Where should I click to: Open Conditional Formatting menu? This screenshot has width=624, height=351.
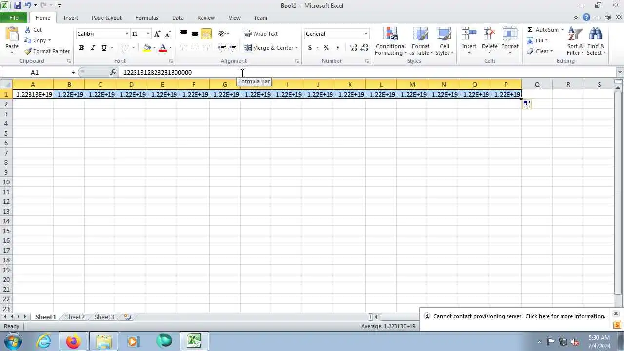click(x=390, y=41)
